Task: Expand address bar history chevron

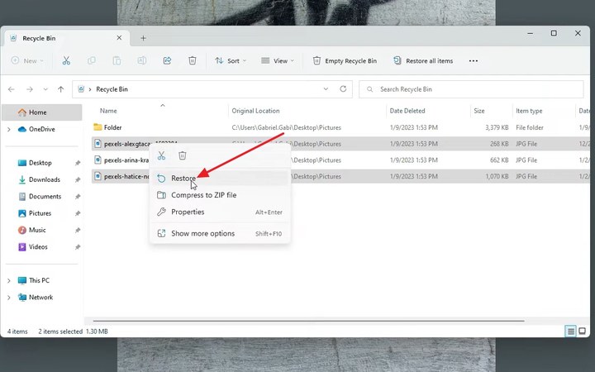Action: [x=326, y=88]
